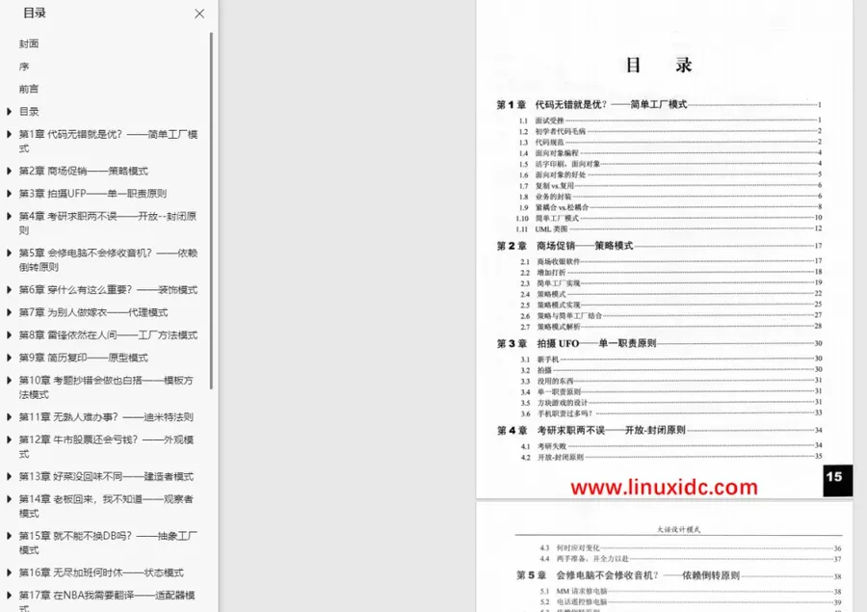Click the www.linuxidc.com red watermark link
Viewport: 867px width, 612px height.
click(664, 487)
